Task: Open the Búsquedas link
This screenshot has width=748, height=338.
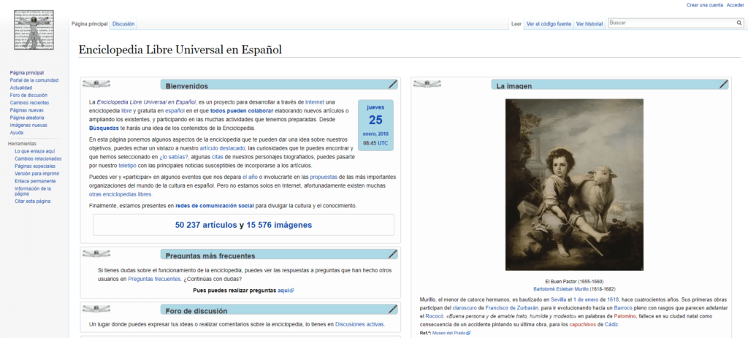Action: (104, 128)
